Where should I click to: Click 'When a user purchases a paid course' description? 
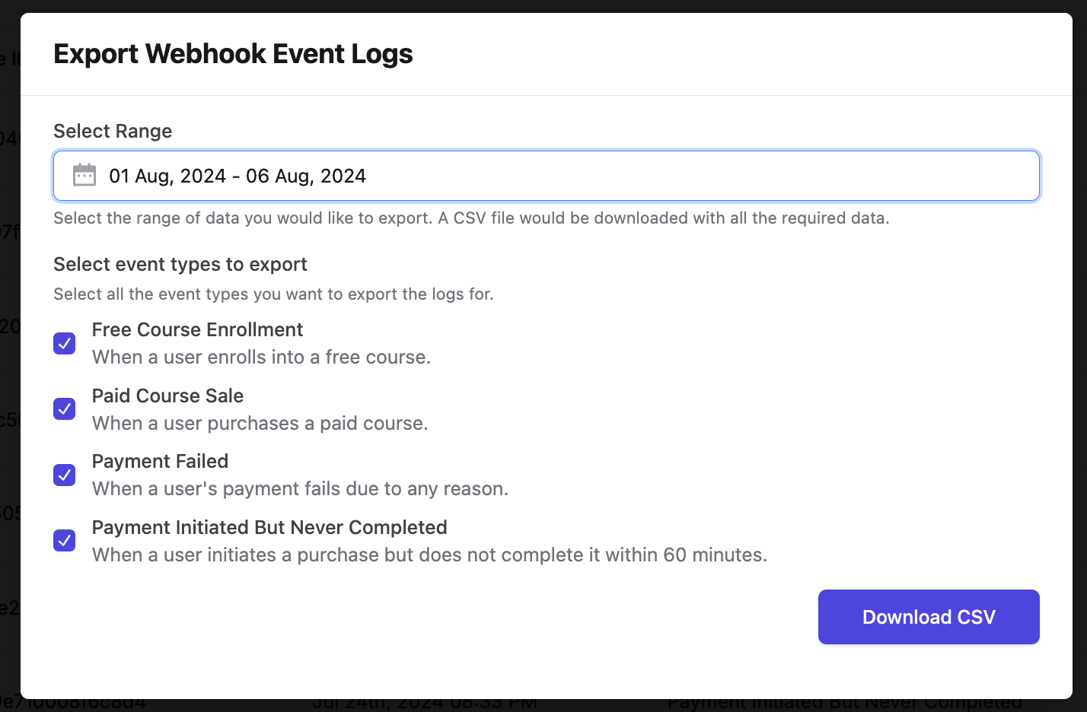[260, 423]
